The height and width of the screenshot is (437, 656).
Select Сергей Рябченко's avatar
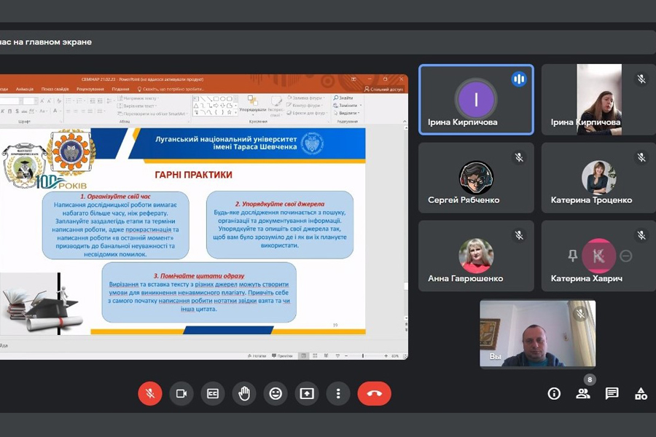coord(476,177)
